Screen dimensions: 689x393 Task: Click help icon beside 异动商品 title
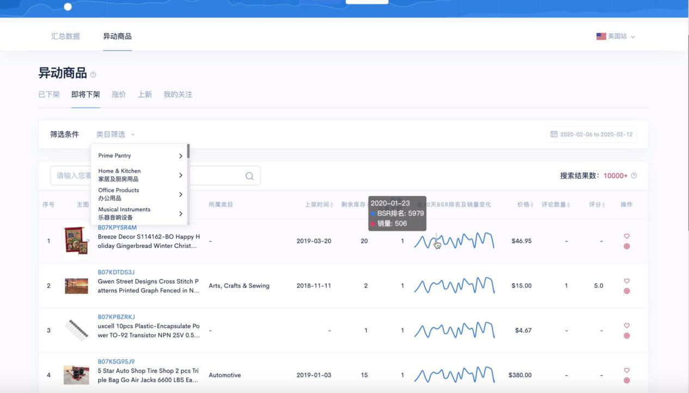[x=93, y=75]
